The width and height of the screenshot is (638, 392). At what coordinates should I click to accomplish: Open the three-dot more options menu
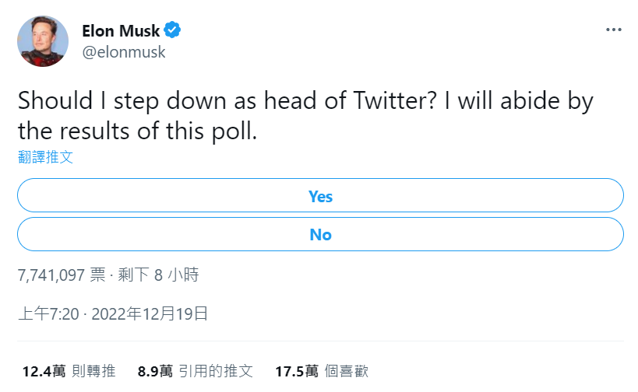[614, 29]
